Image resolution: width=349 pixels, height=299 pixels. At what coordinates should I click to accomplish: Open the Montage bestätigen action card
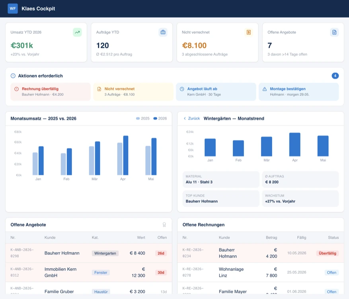click(299, 91)
